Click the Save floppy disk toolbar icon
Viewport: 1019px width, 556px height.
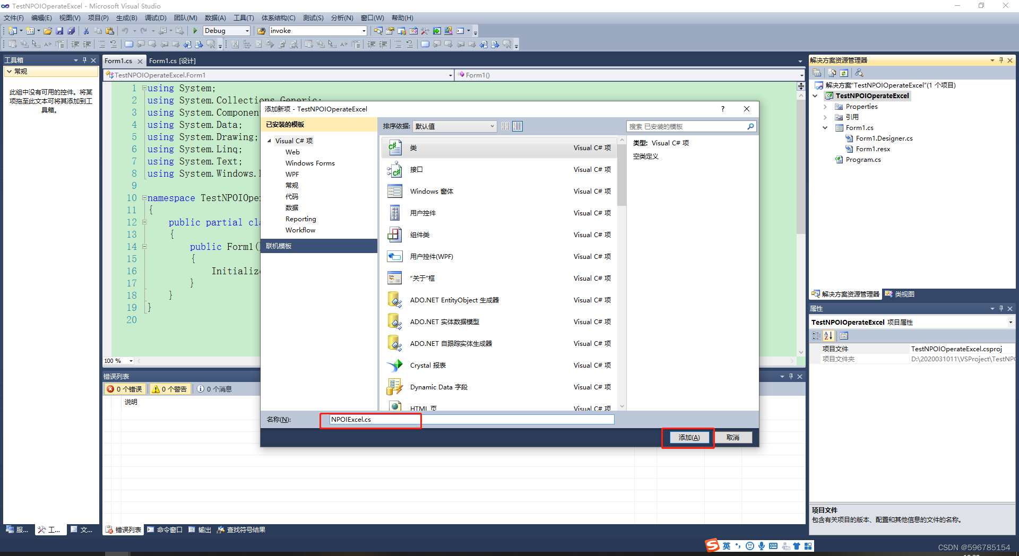[x=59, y=31]
